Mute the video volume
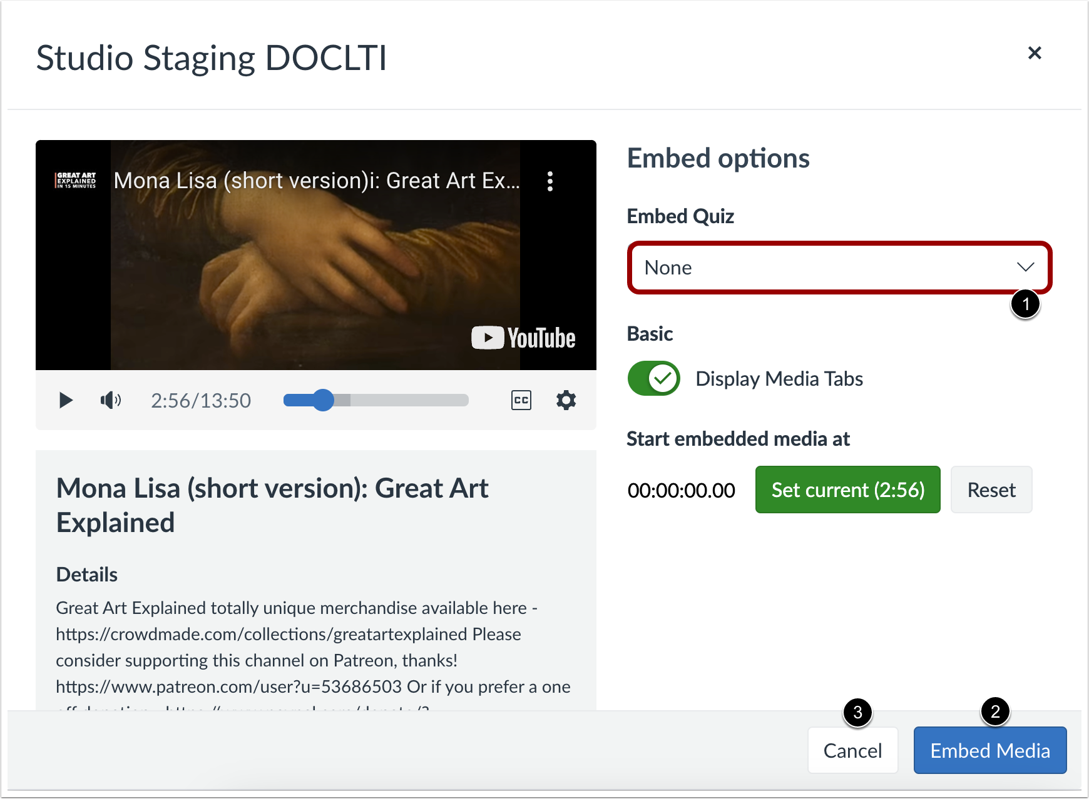The height and width of the screenshot is (799, 1089). pos(110,400)
